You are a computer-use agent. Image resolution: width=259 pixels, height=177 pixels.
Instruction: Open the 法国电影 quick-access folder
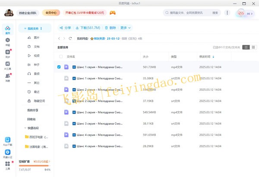pyautogui.click(x=36, y=147)
